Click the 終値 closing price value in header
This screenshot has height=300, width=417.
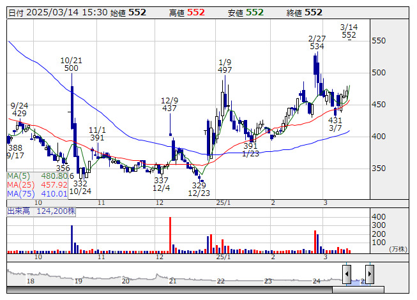(x=313, y=12)
